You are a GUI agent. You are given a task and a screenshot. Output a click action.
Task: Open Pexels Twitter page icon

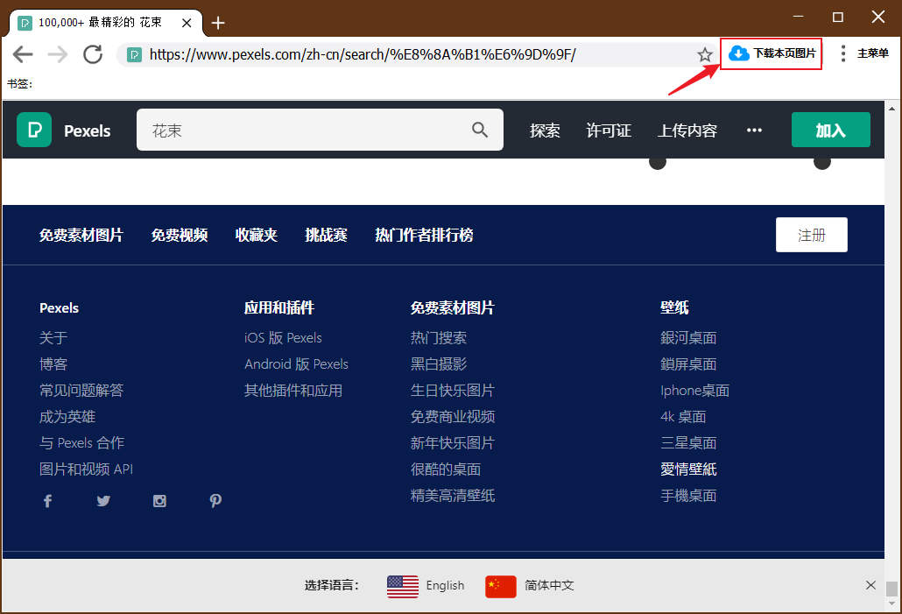click(x=103, y=501)
